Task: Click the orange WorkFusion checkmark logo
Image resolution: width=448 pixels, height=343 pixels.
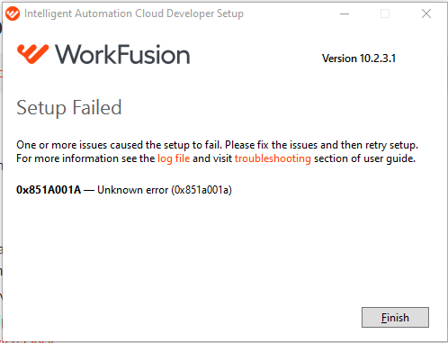Action: pyautogui.click(x=33, y=54)
